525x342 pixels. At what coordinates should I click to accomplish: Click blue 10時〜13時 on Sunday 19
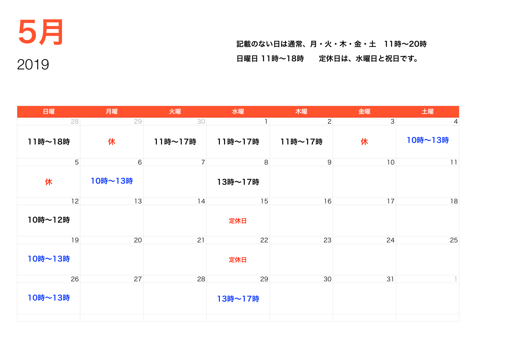click(49, 259)
